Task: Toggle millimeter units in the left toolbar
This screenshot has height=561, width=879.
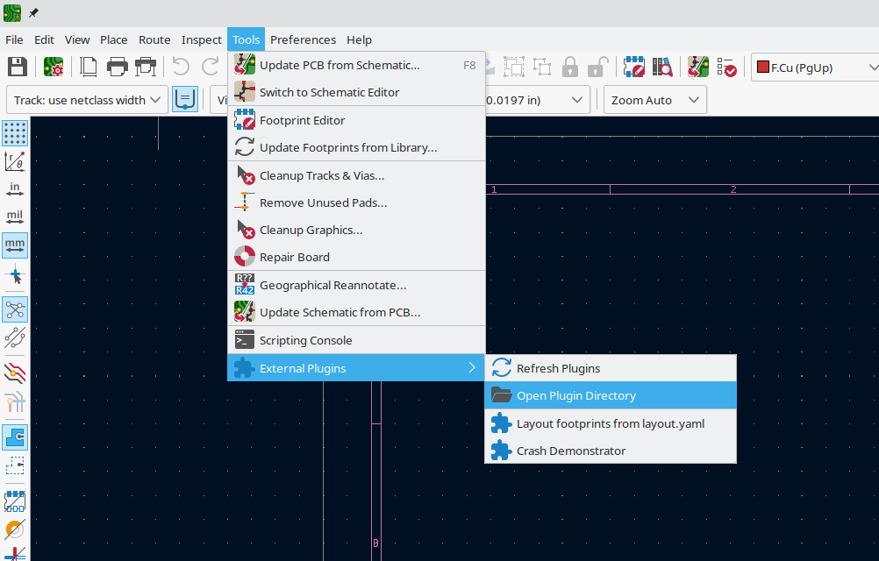Action: pos(15,245)
